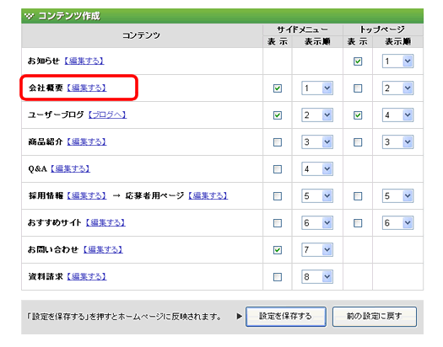
Task: Open 編集する link for 会社概要
Action: (x=86, y=88)
